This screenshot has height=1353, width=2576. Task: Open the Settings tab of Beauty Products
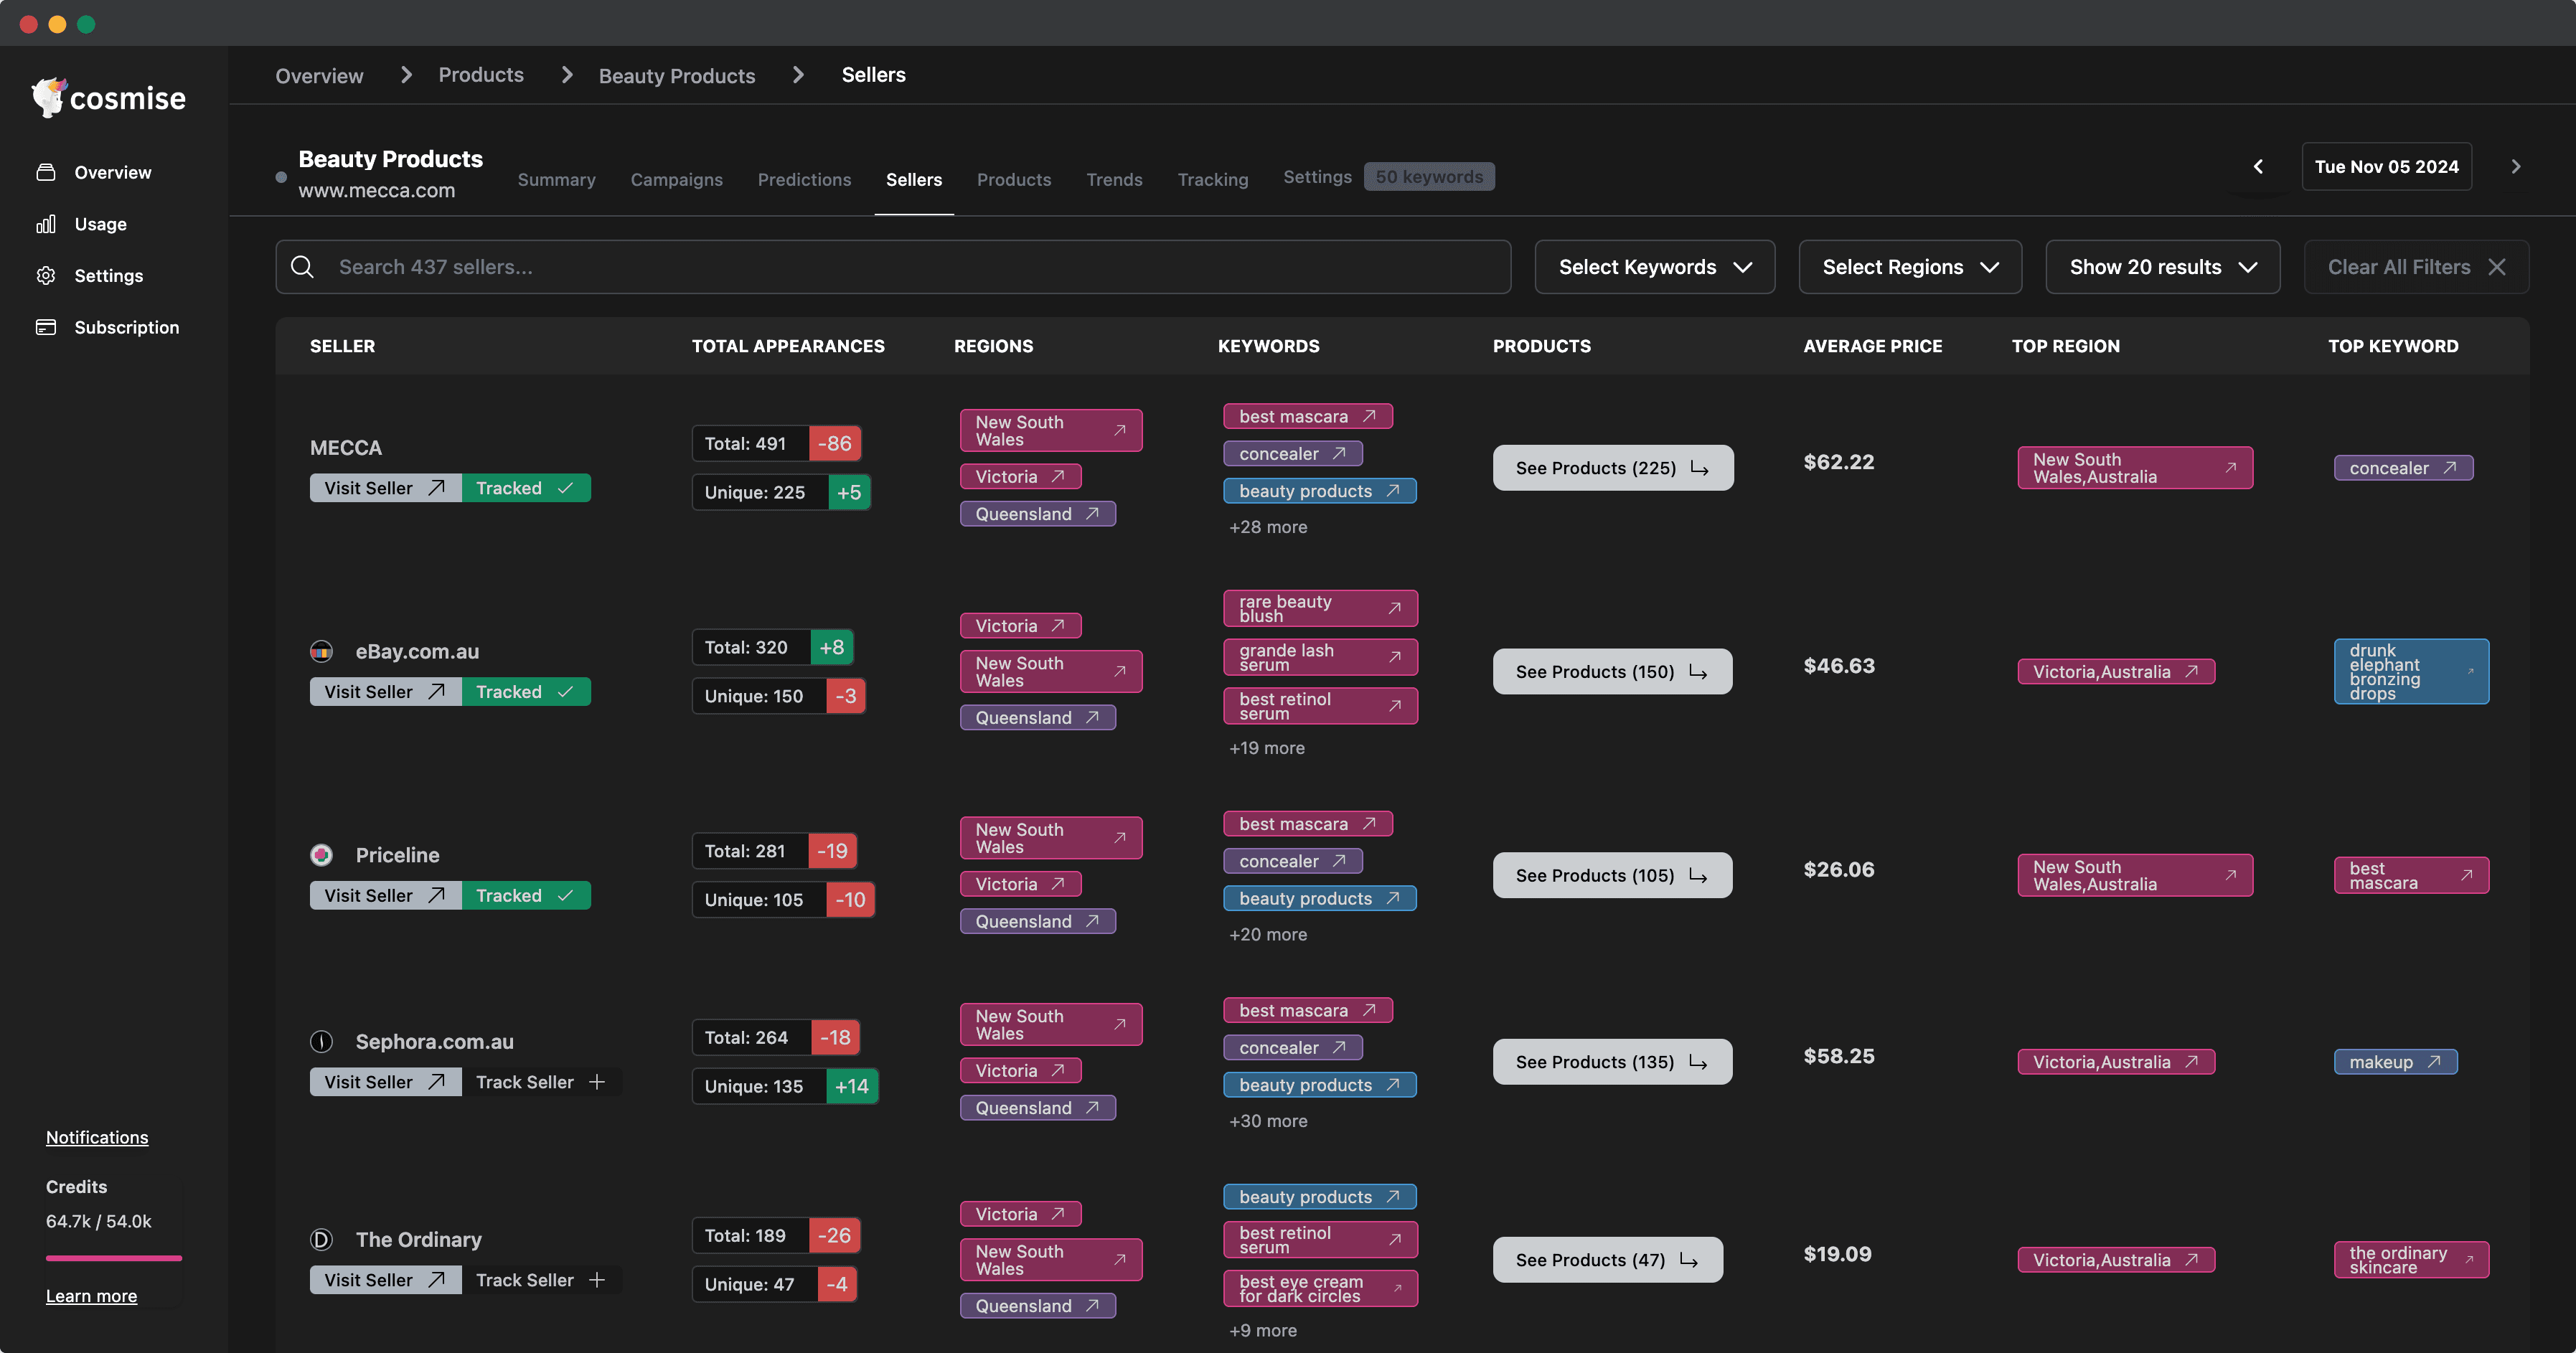1317,176
